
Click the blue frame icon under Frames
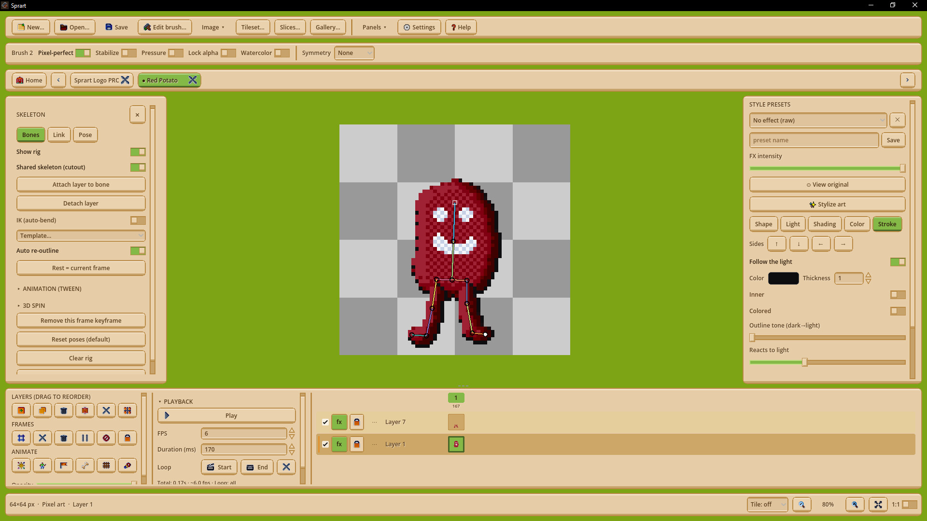coord(21,438)
